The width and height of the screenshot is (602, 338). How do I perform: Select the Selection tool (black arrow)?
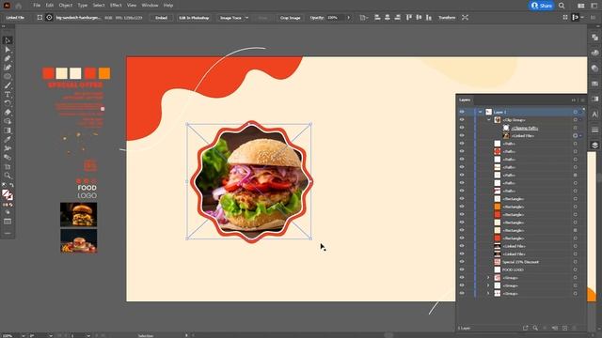coord(8,40)
